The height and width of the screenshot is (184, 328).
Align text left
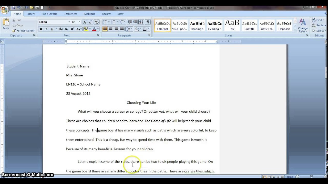pyautogui.click(x=105, y=29)
